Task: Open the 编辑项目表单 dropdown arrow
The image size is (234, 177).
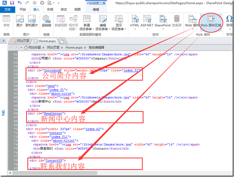Action: click(x=109, y=29)
